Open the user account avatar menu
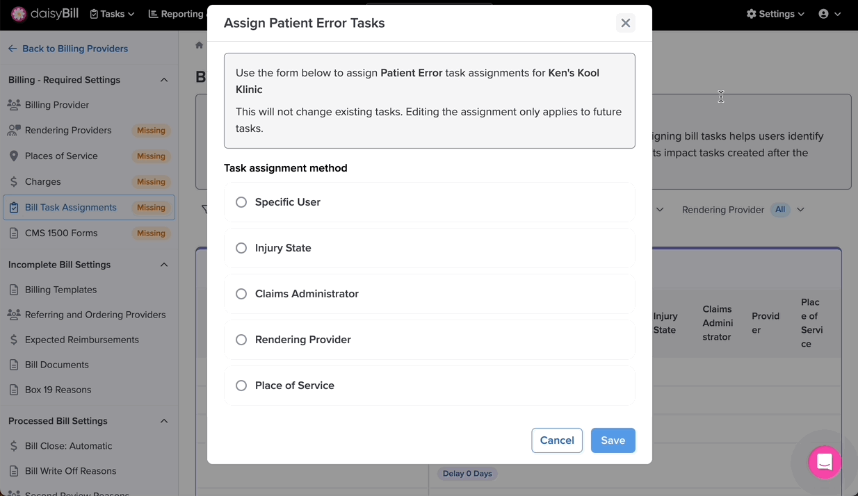Screen dimensions: 858x496 click(830, 14)
